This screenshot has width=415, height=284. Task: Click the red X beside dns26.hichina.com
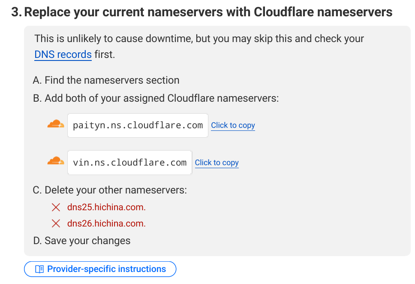56,224
